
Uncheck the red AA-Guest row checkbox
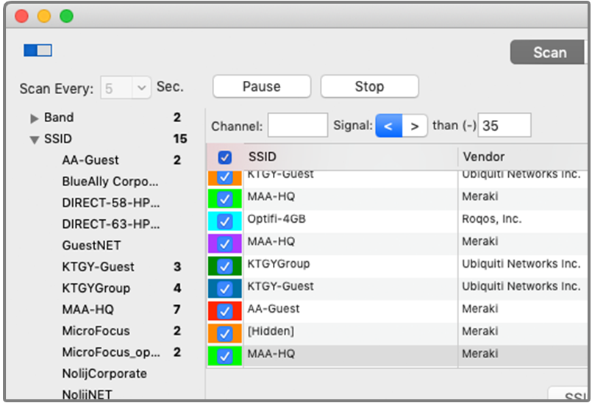225,310
